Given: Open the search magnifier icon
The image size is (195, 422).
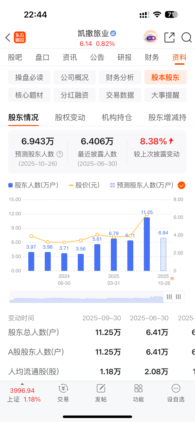Looking at the screenshot, I should point(187,38).
